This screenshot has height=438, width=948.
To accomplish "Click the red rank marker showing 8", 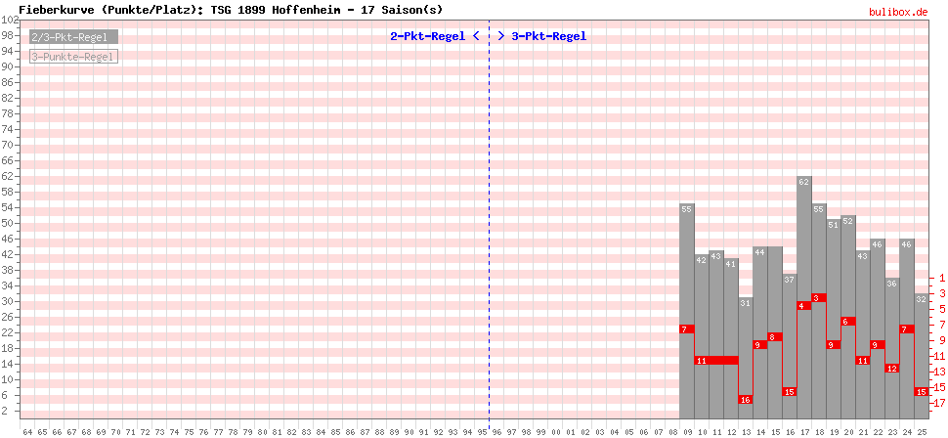I will coord(774,337).
